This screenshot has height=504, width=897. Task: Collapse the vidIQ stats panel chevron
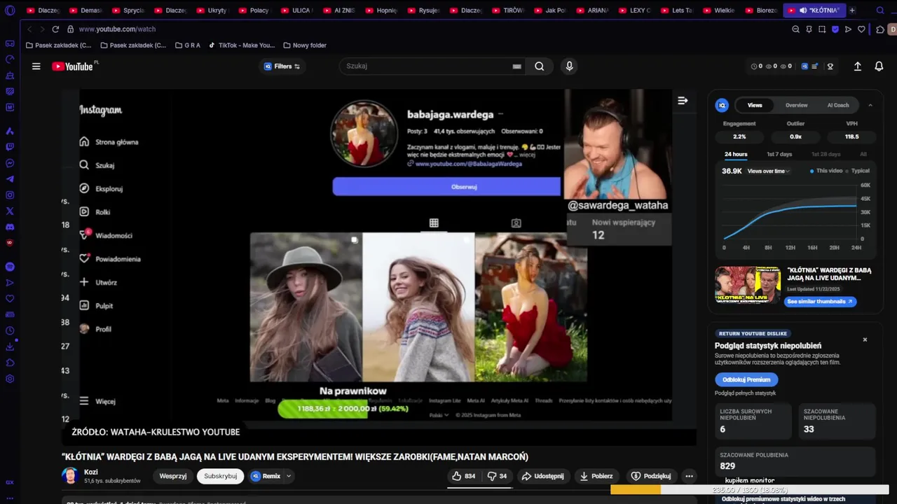(870, 105)
